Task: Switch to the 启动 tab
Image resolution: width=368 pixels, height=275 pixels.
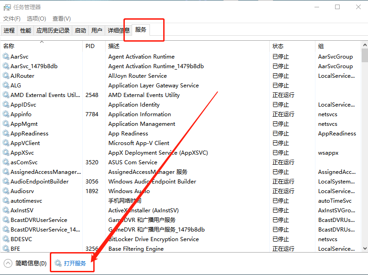Action: (x=80, y=31)
